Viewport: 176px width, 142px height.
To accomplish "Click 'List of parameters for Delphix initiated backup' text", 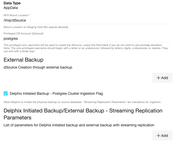I will tap(79, 125).
